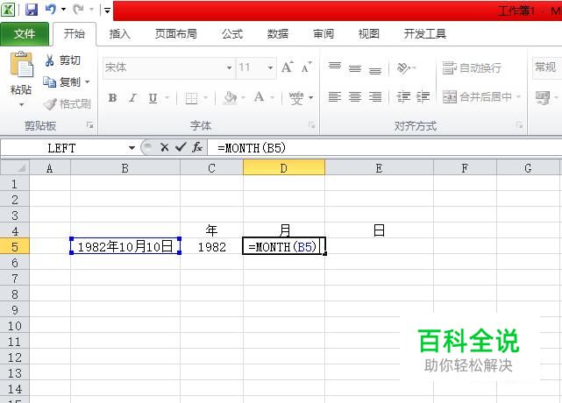This screenshot has height=403, width=562.
Task: Click the phonetic guide (wén) icon
Action: 296,97
